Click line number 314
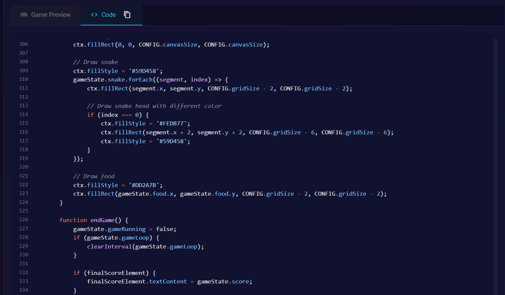Screen dimensions: 505x295 23,114
